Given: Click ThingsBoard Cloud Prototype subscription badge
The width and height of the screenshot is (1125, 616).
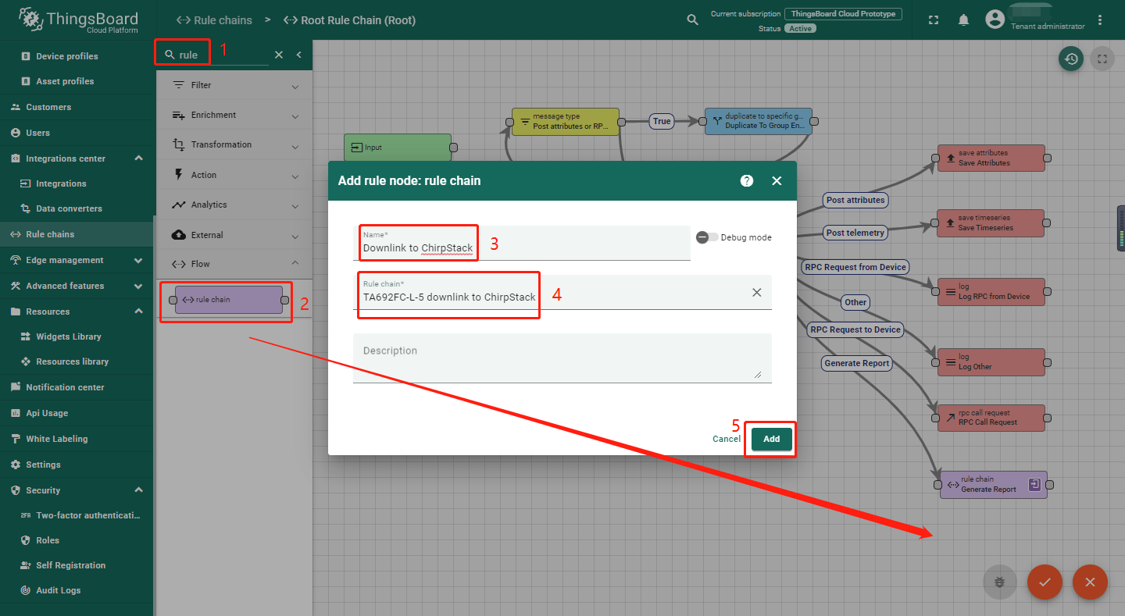Looking at the screenshot, I should [x=843, y=14].
